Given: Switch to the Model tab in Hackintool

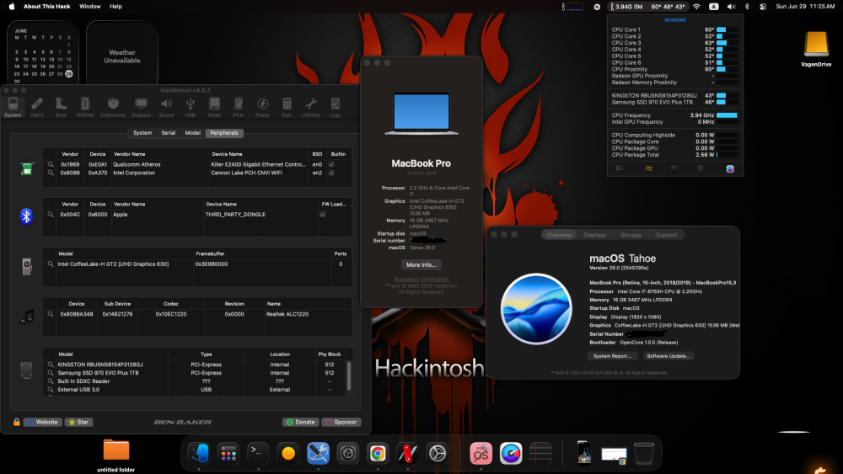Looking at the screenshot, I should click(x=192, y=132).
